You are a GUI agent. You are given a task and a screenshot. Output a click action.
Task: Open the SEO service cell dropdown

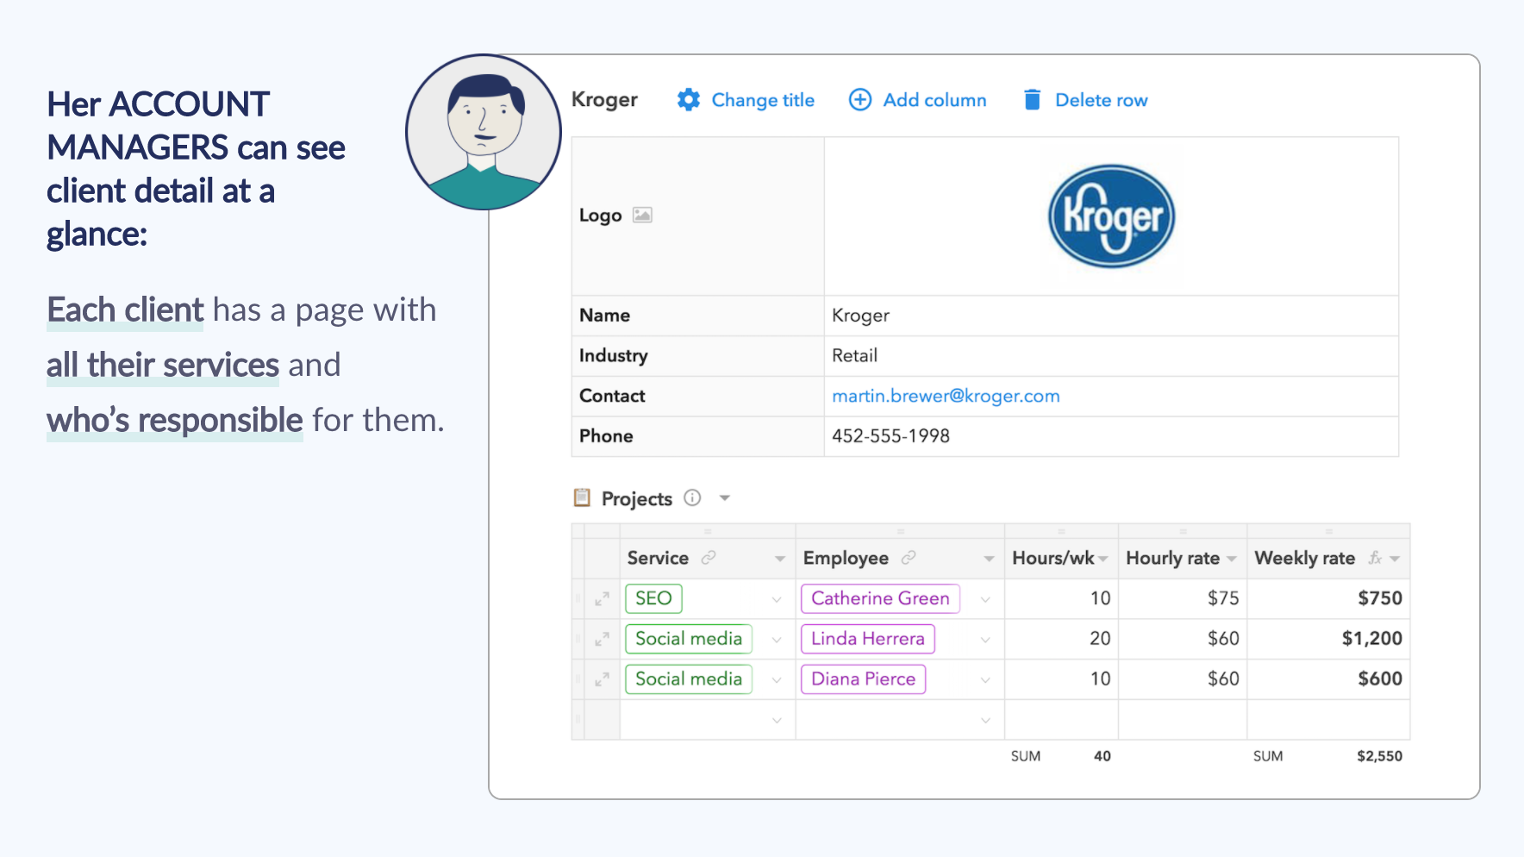point(777,599)
